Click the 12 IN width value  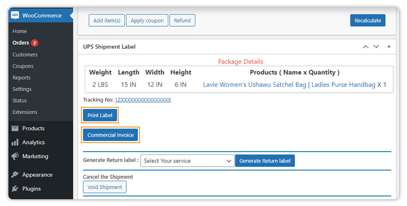tap(155, 85)
